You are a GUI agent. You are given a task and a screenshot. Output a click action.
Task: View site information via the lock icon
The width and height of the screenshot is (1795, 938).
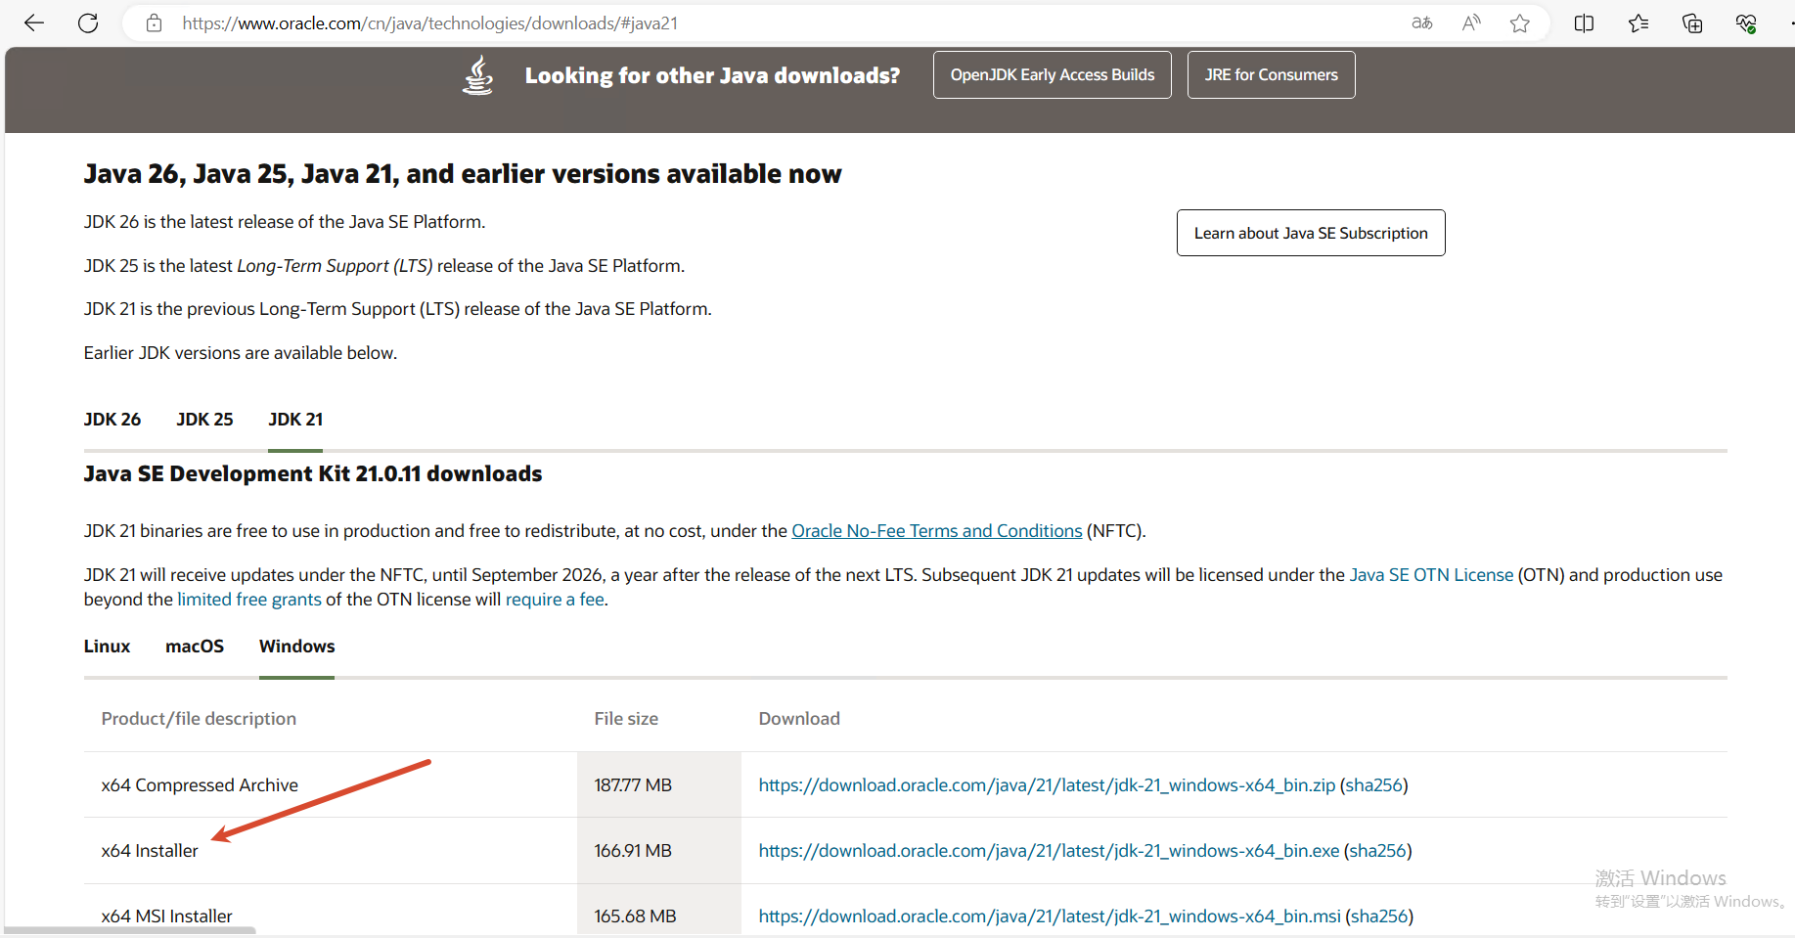coord(154,23)
